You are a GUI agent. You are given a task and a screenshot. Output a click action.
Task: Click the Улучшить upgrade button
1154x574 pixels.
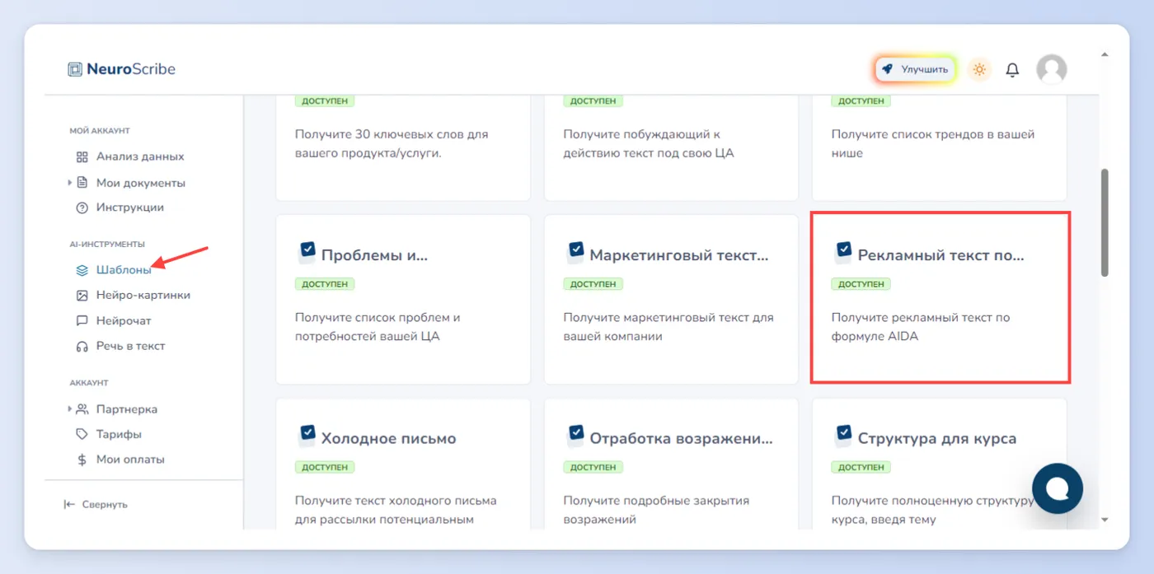(915, 70)
